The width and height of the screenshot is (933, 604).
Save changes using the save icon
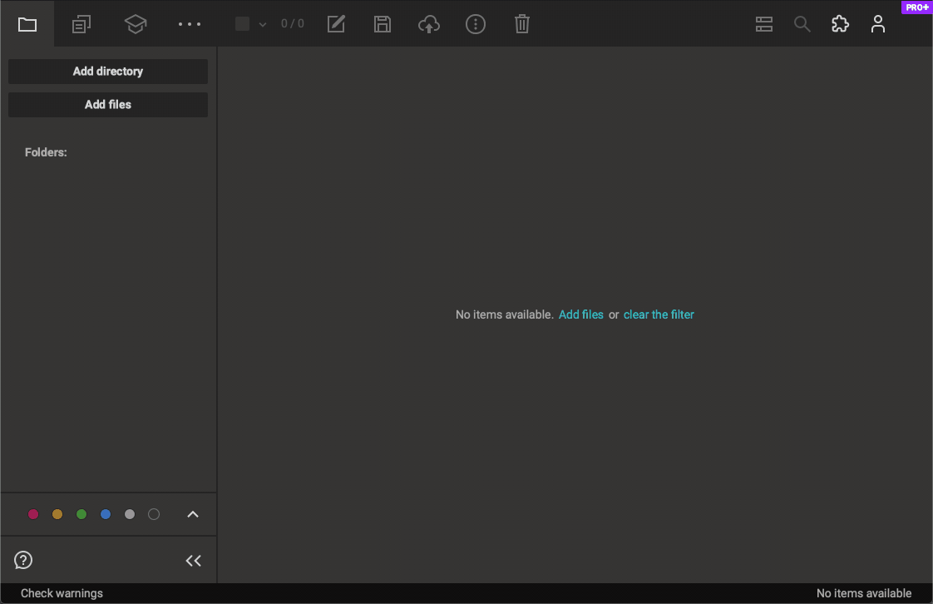point(383,23)
